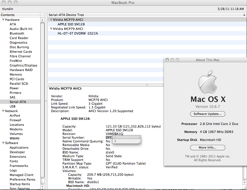Select Managed Client entry
Screen dimensions: 247x190
(21, 175)
